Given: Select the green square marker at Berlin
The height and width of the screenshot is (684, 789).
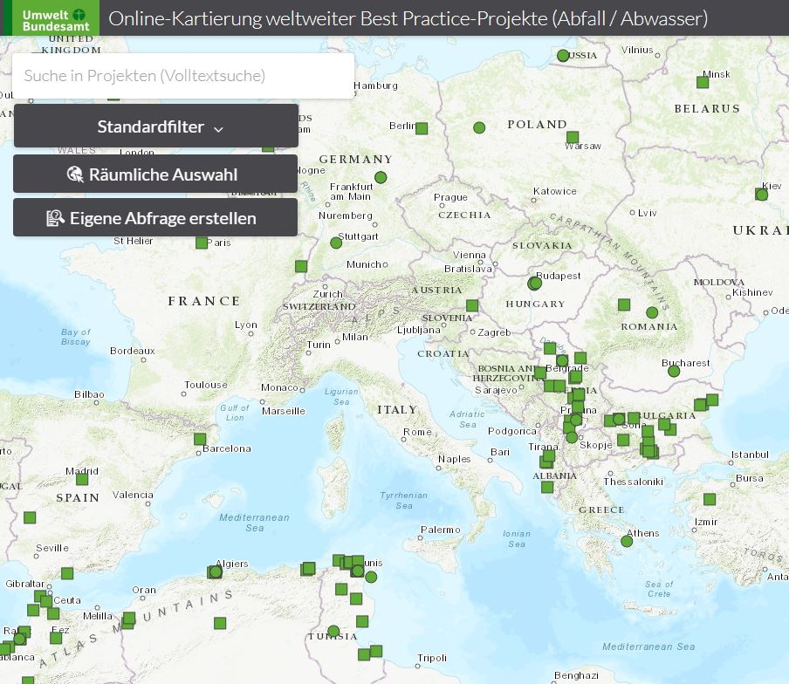Looking at the screenshot, I should click(422, 128).
